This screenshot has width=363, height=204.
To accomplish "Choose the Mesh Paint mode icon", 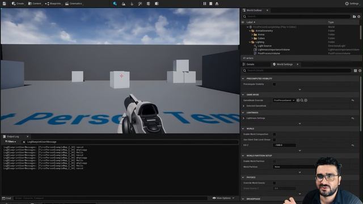I will pos(140,3).
